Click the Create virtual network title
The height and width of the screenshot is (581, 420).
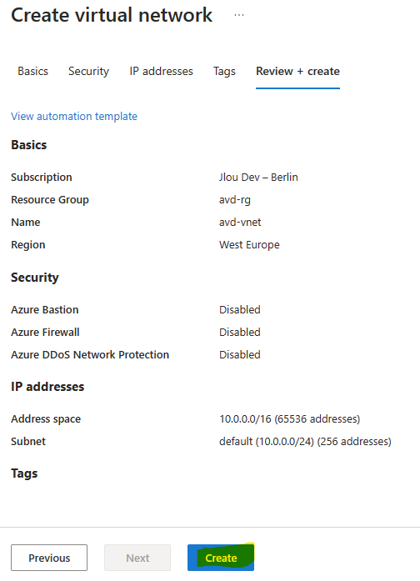coord(112,15)
